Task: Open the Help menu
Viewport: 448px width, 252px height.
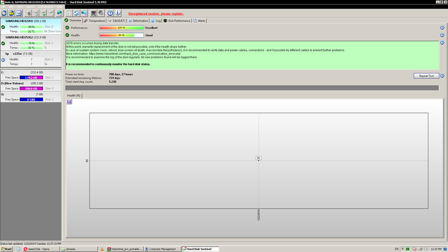Action: (x=59, y=7)
